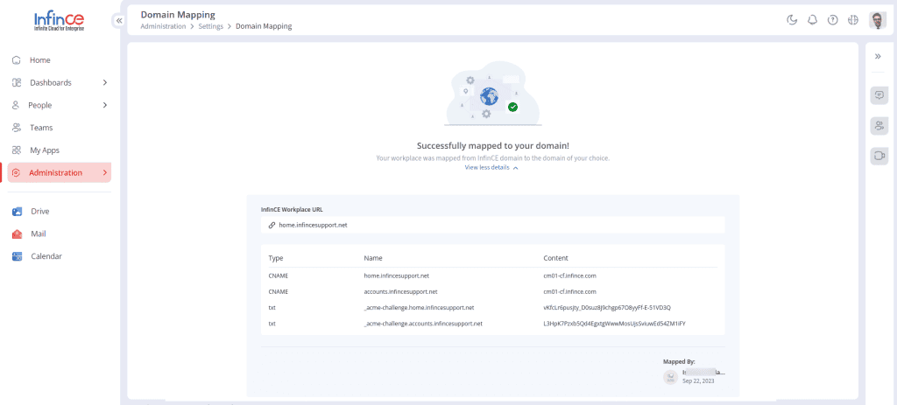Open help question mark icon
The width and height of the screenshot is (897, 405).
(833, 21)
